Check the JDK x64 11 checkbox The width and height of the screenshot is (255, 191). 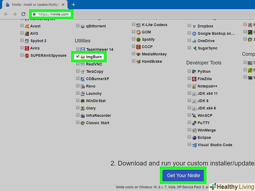click(x=189, y=93)
